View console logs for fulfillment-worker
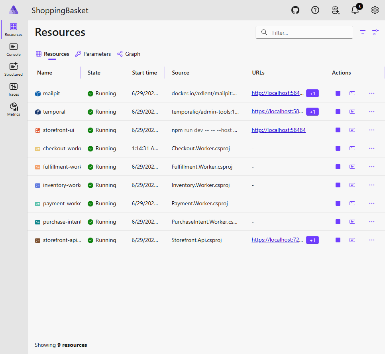Viewport: 385px width, 354px height. click(x=352, y=167)
